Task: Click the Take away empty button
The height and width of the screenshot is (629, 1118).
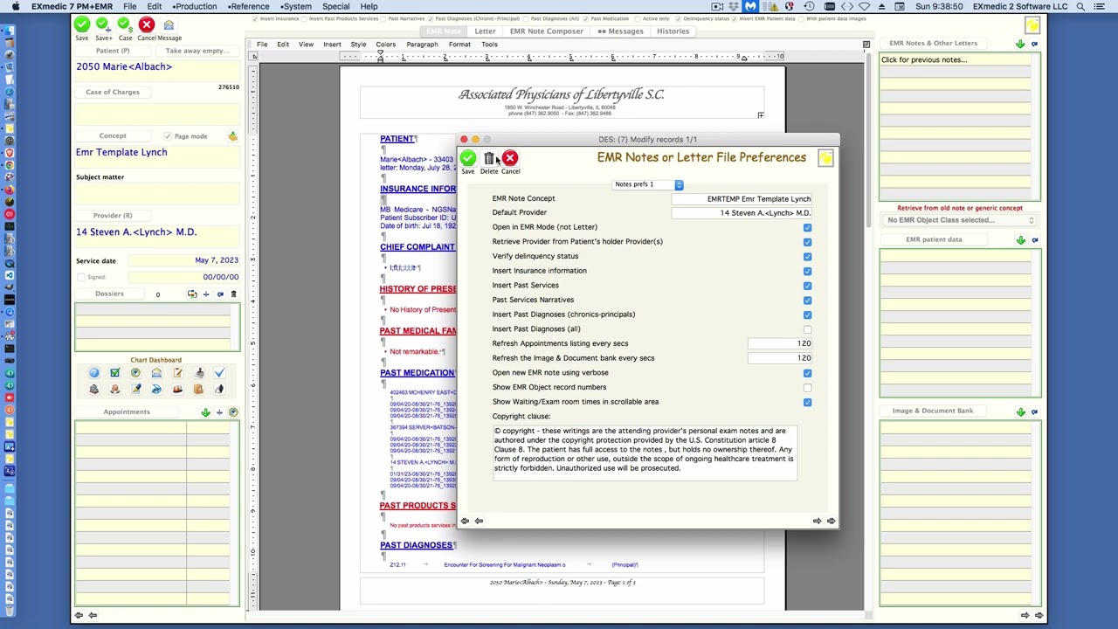Action: click(197, 51)
